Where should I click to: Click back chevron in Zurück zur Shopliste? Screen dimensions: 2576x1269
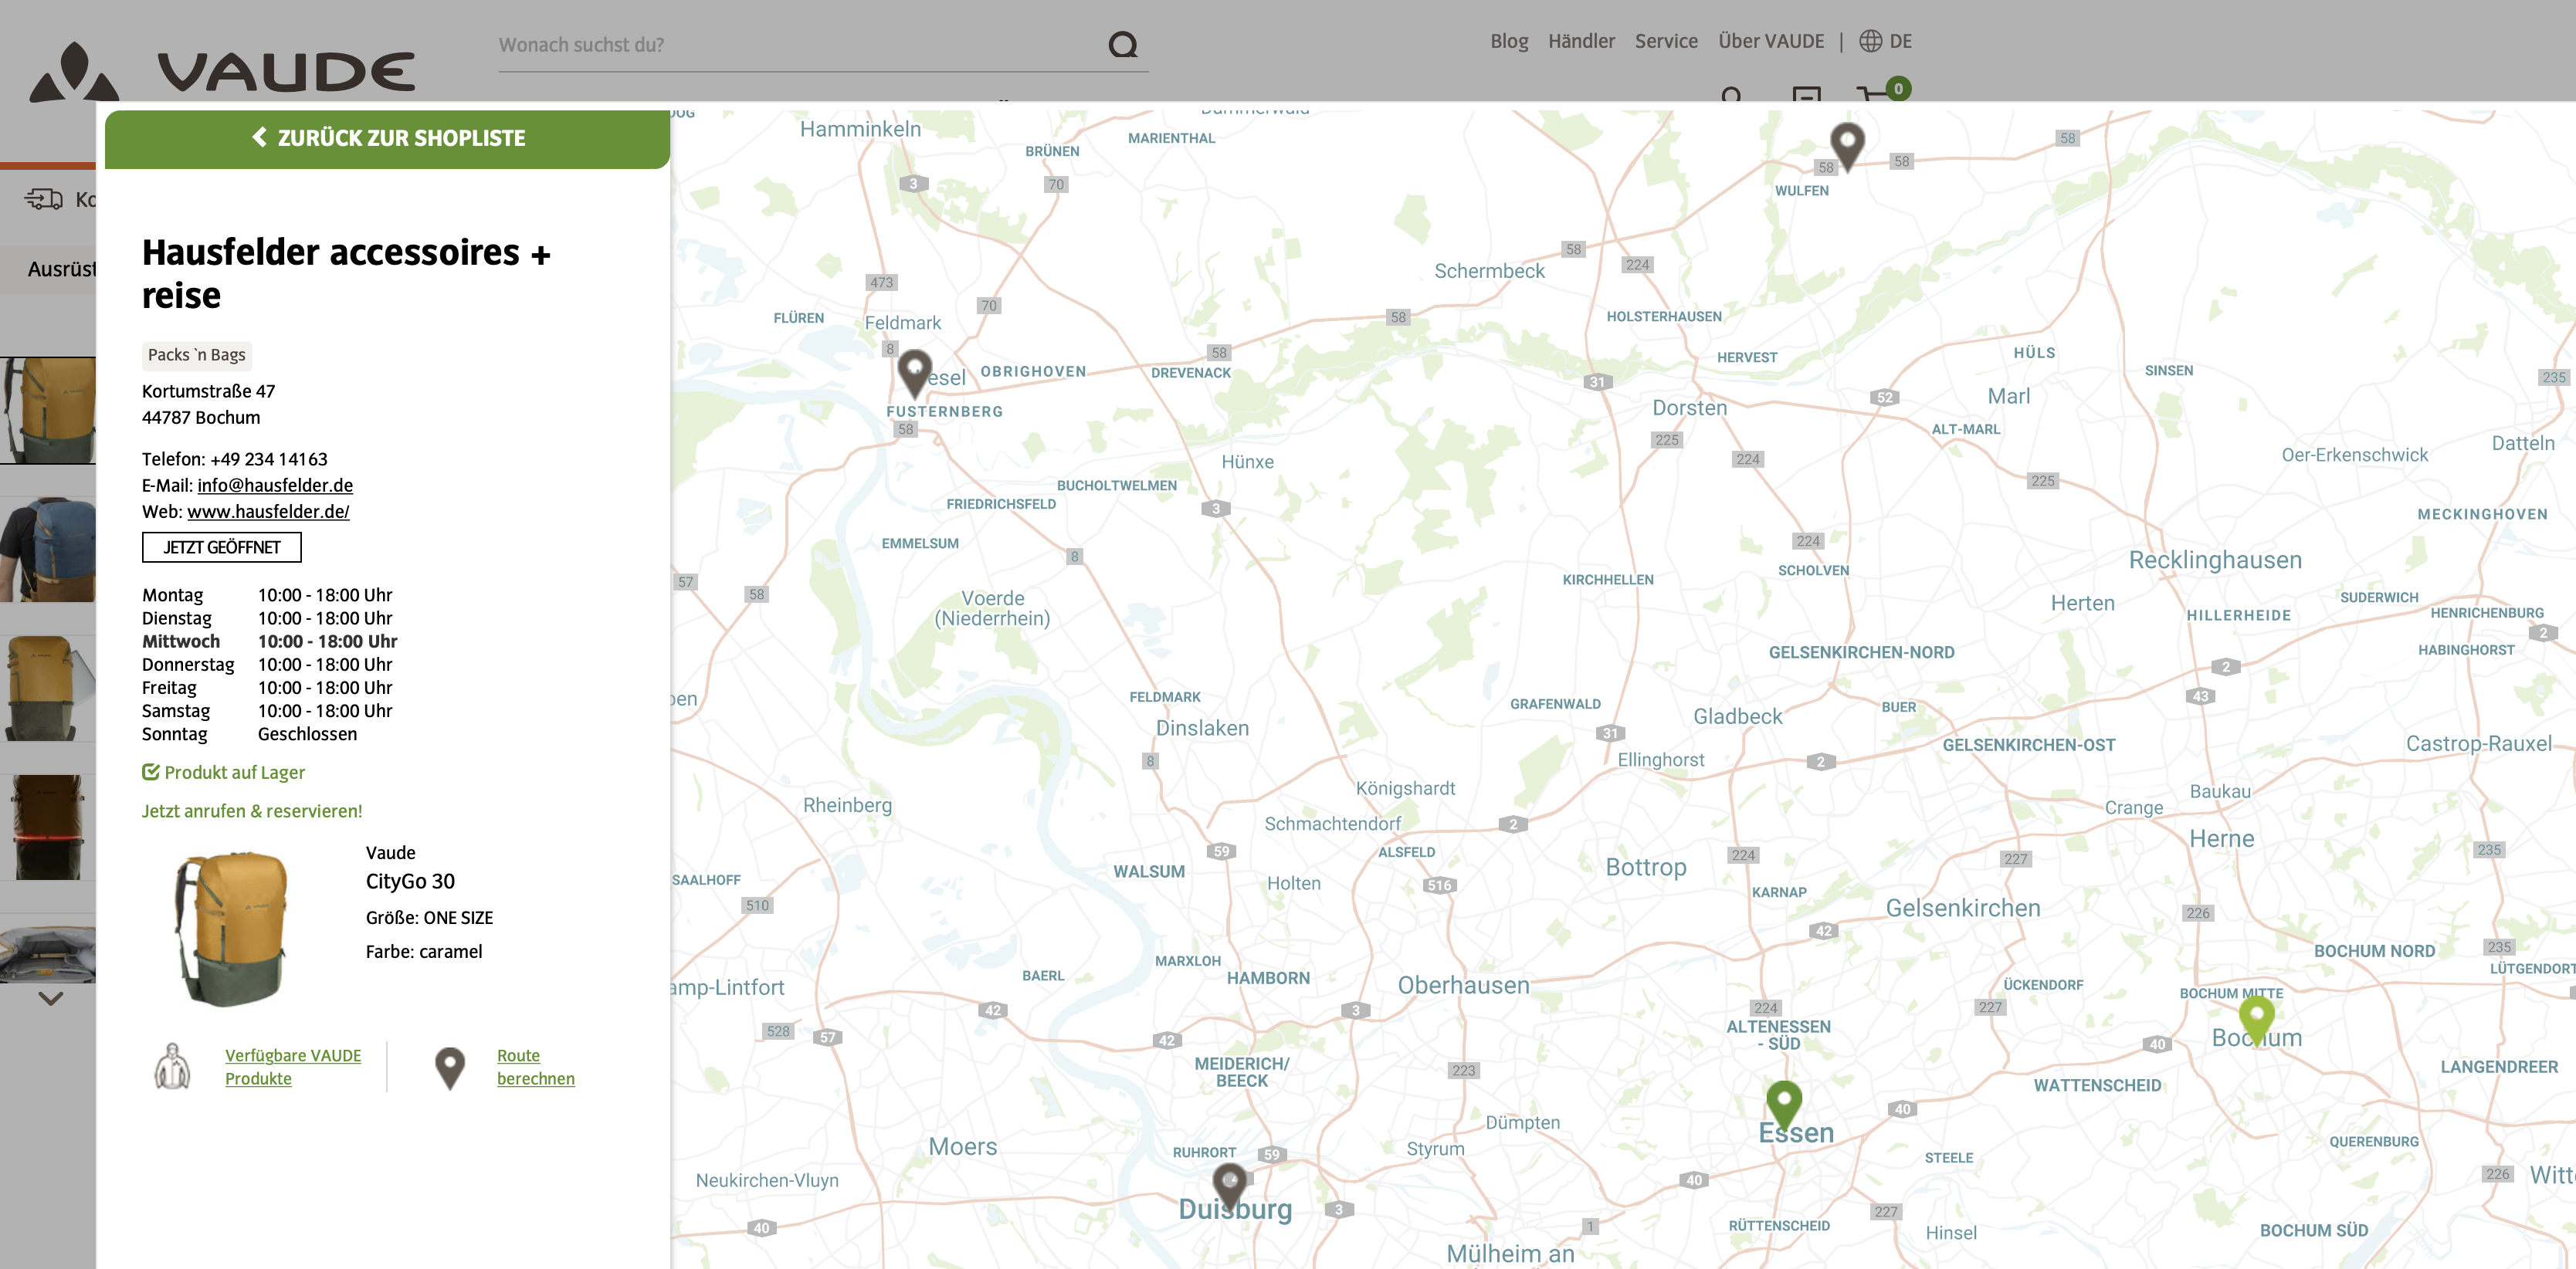tap(259, 137)
